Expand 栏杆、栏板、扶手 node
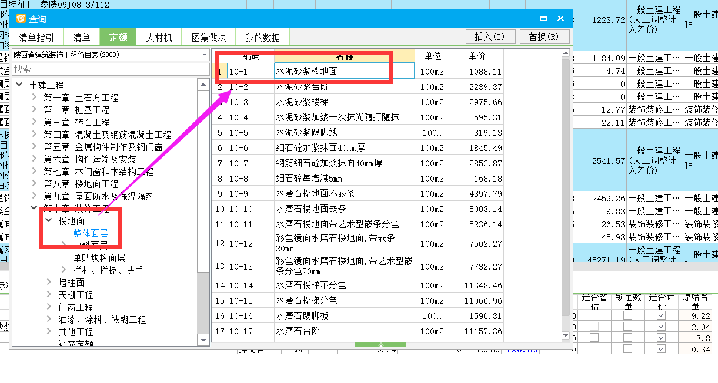The image size is (718, 383). (x=64, y=270)
